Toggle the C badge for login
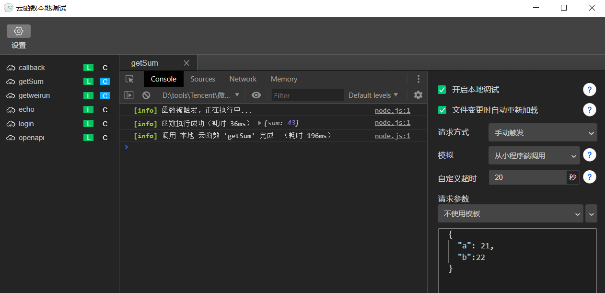 click(105, 124)
